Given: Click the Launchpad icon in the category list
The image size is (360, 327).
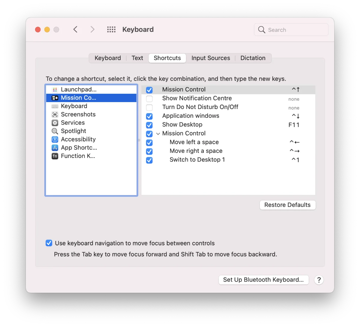Looking at the screenshot, I should click(55, 89).
